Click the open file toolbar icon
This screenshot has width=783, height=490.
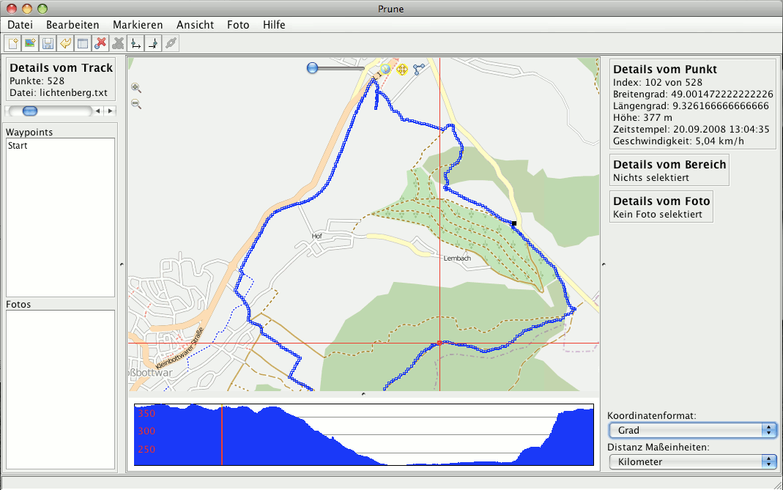(12, 43)
